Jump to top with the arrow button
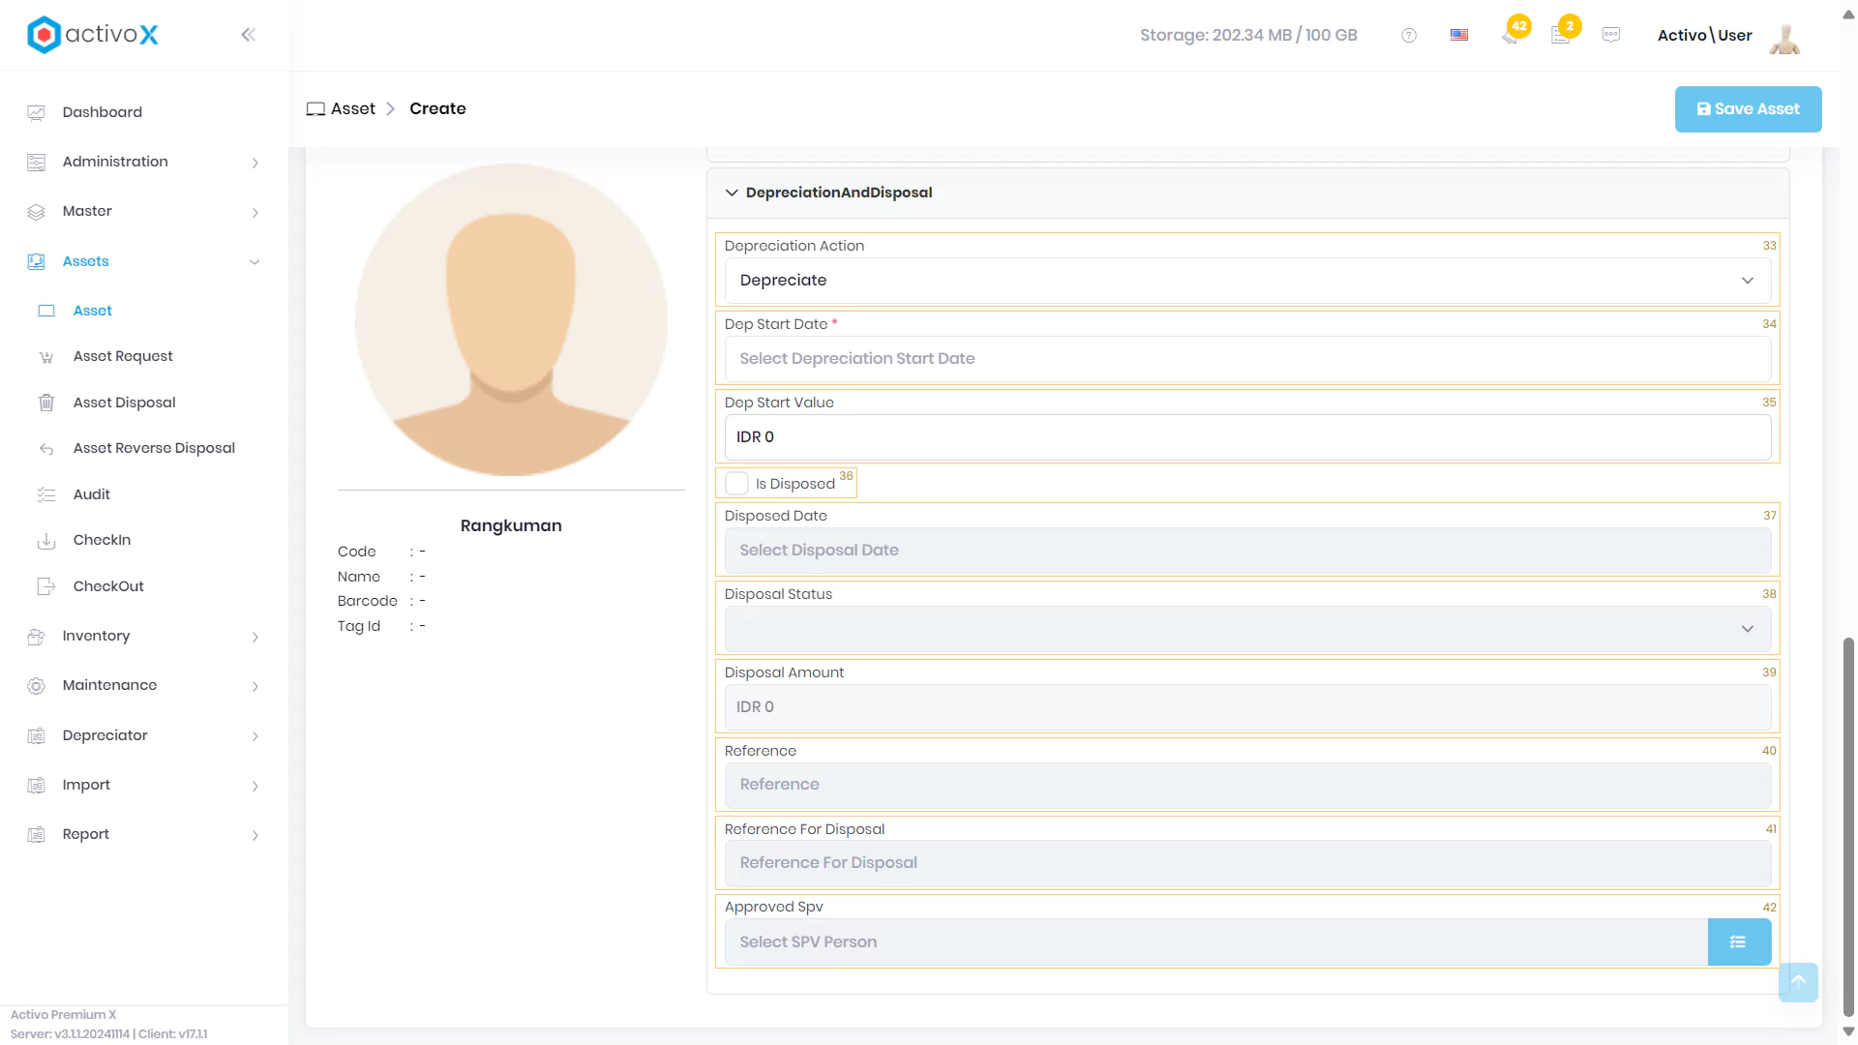This screenshot has height=1045, width=1858. 1798,982
